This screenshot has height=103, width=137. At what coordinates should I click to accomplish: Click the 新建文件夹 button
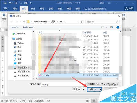coord(28,27)
